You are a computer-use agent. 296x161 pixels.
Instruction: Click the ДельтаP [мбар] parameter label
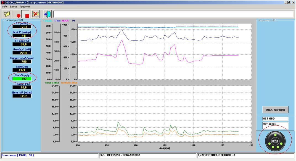pos(22,93)
